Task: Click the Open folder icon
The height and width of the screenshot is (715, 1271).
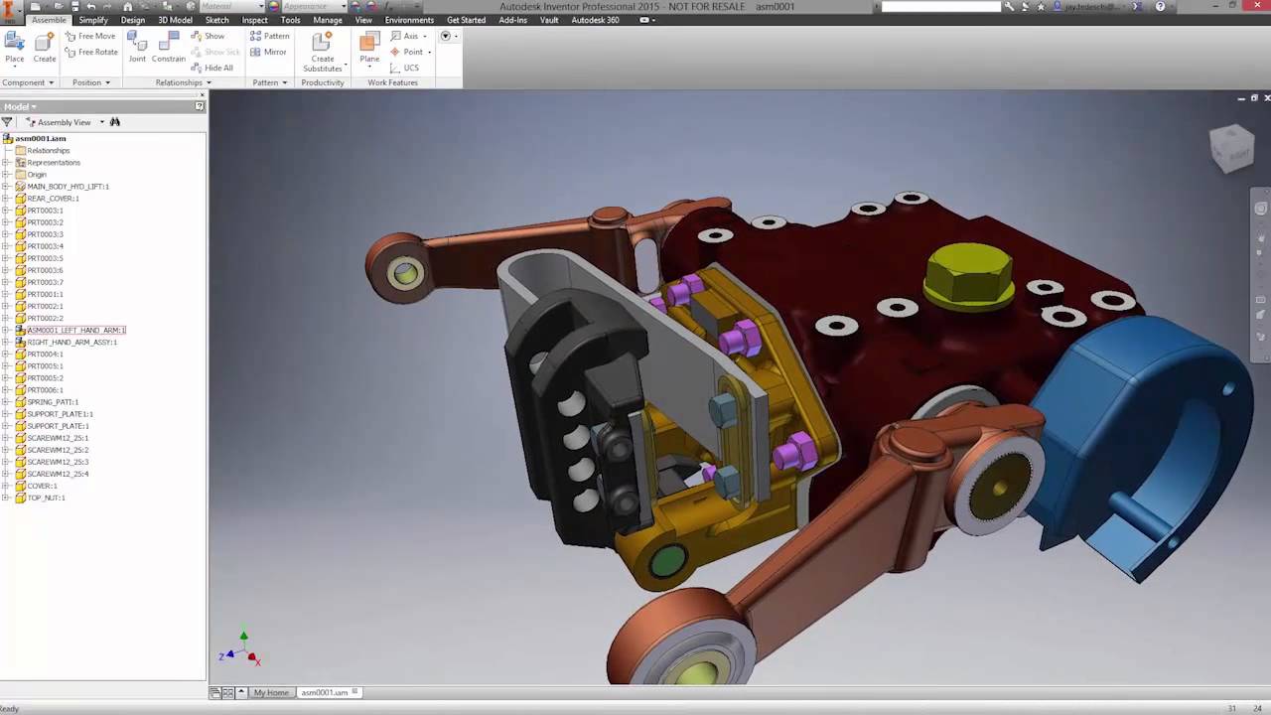Action: click(x=59, y=7)
